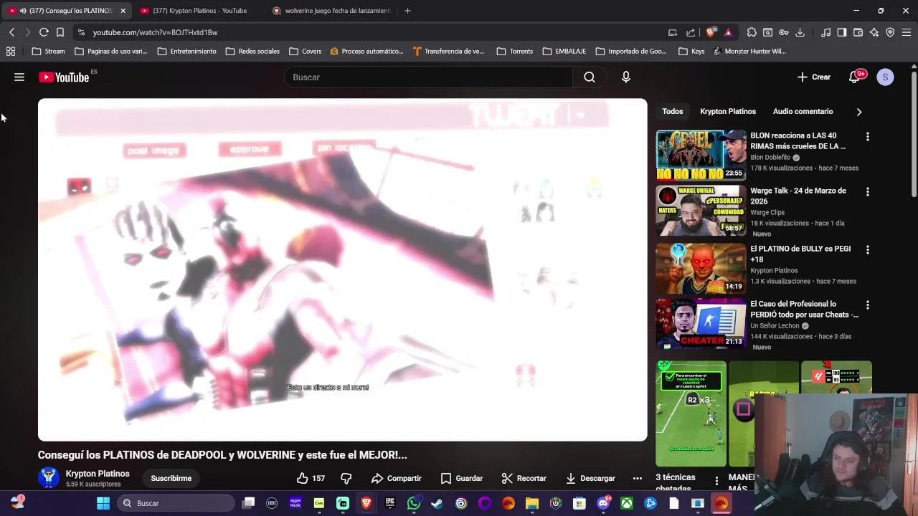Open the 'Covers' bookmarks folder
918x516 pixels.
305,51
